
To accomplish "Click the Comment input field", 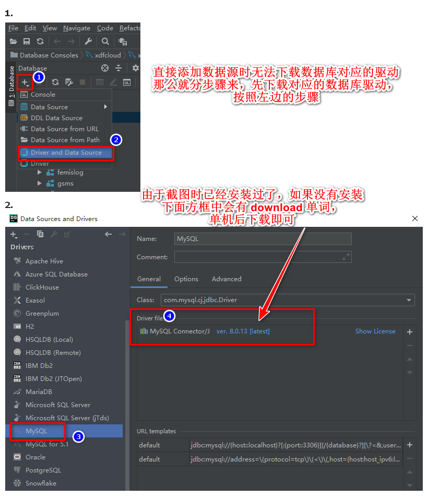I will 263,257.
